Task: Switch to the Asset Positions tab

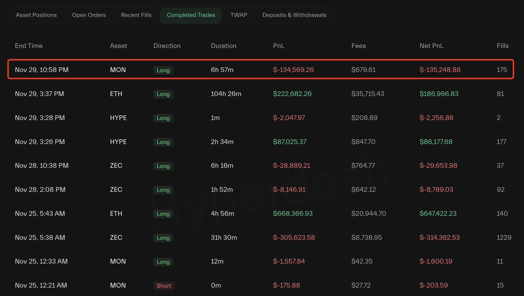Action: point(36,15)
